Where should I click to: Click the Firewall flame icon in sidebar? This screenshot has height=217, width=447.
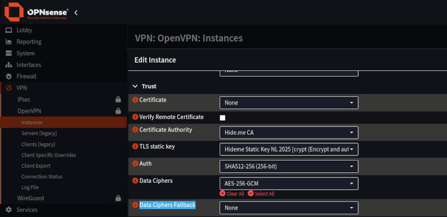pos(9,76)
